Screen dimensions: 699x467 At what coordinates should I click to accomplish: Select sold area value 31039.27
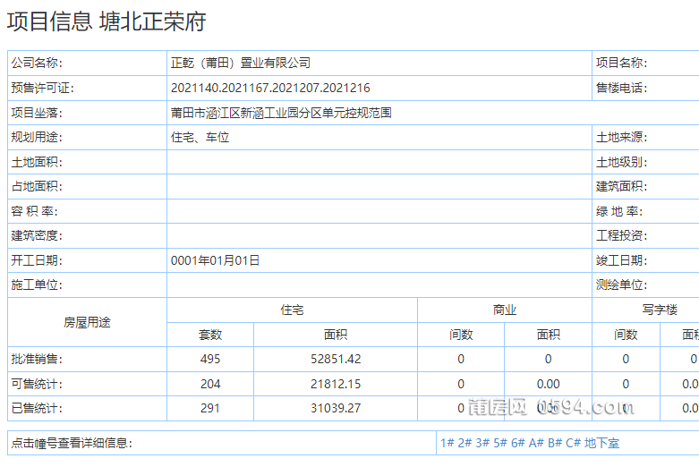[336, 408]
